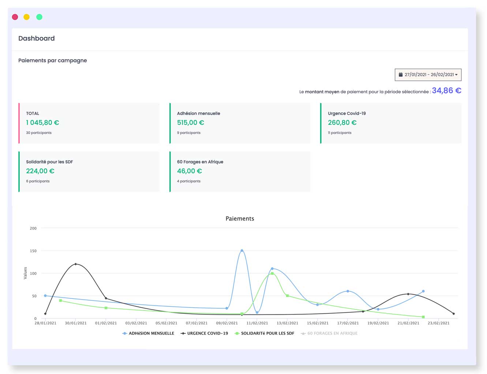Screen dimensions: 487x374
Task: Toggle Adhésion Mensuelle series in legend
Action: (148, 333)
